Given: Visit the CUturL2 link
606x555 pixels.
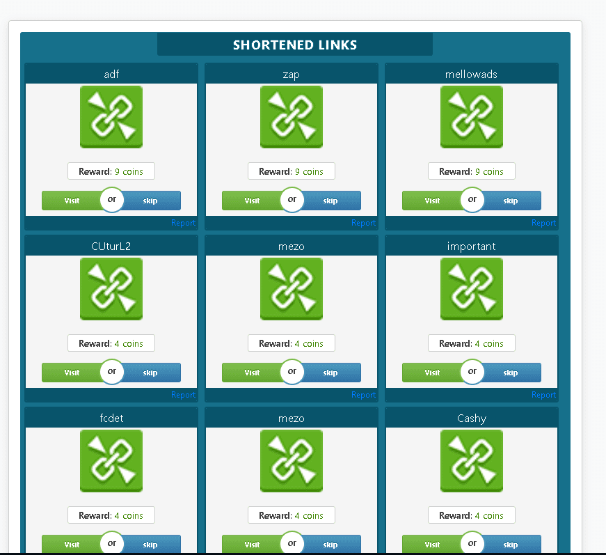Looking at the screenshot, I should click(72, 373).
